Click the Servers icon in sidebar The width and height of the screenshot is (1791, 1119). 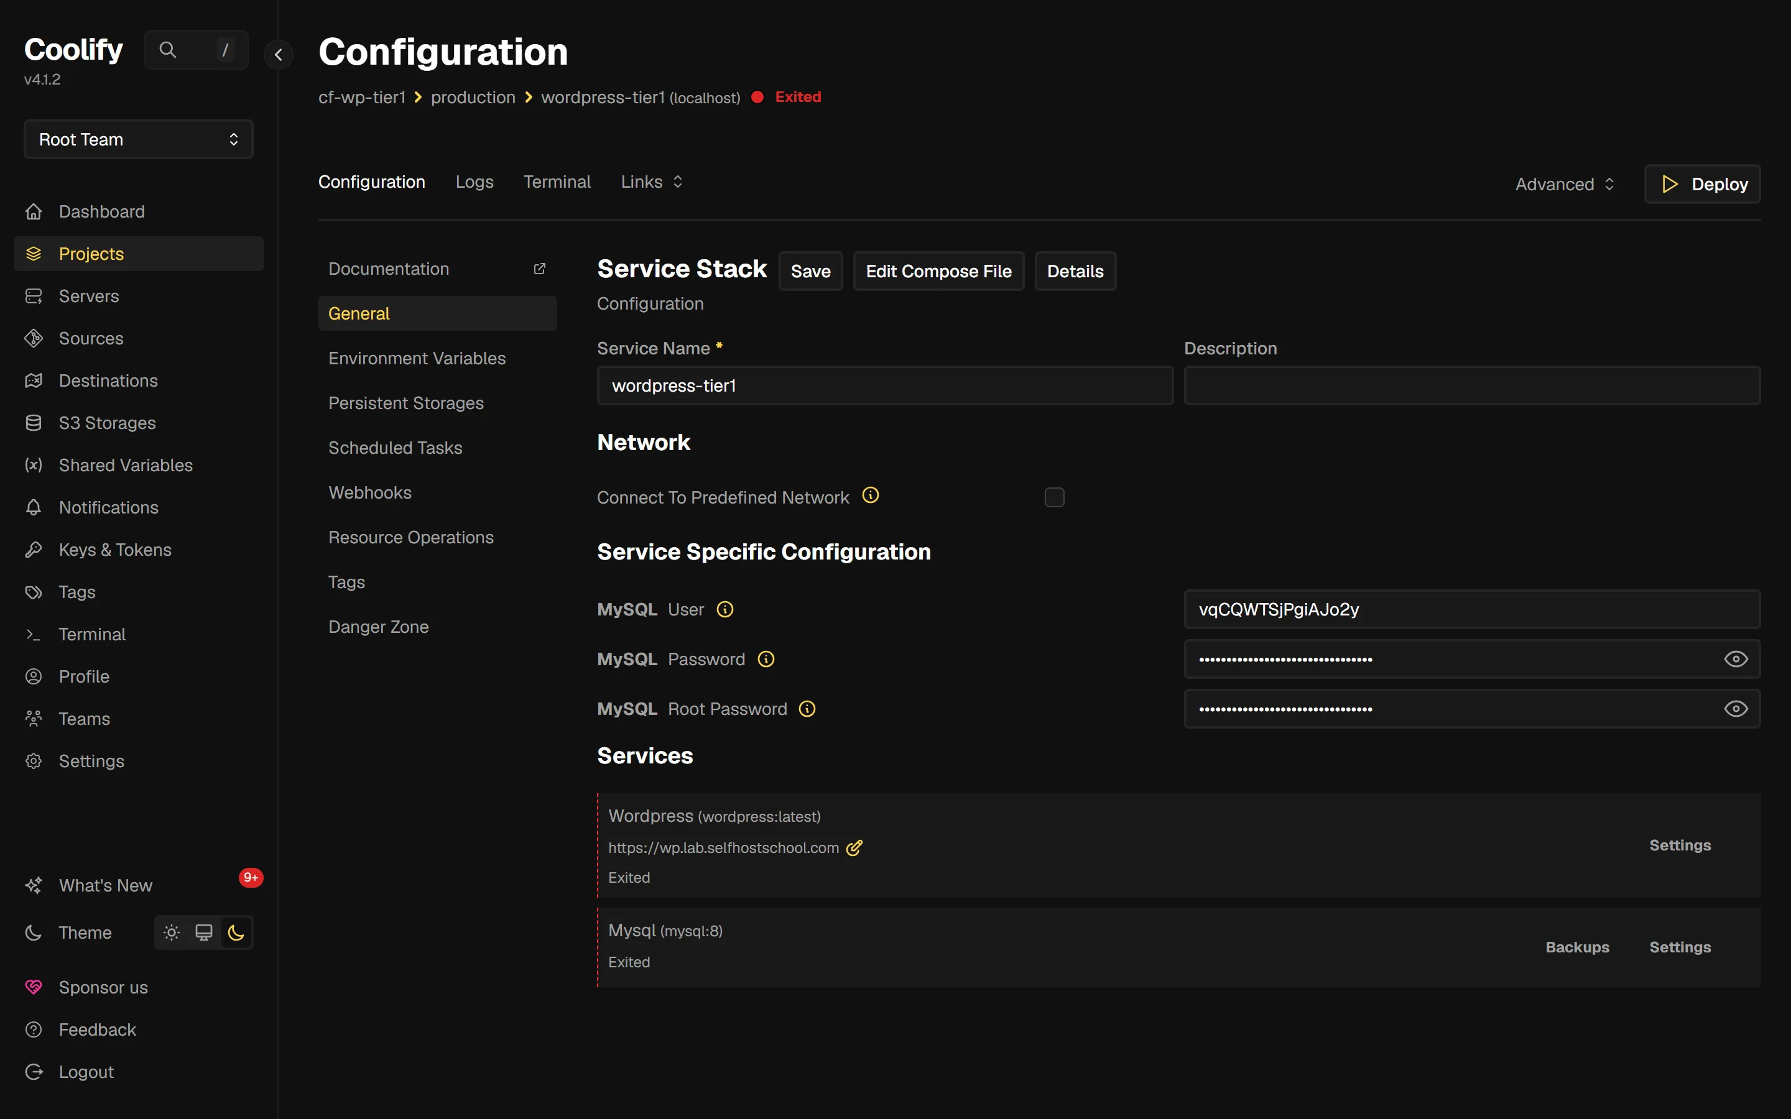click(x=34, y=296)
